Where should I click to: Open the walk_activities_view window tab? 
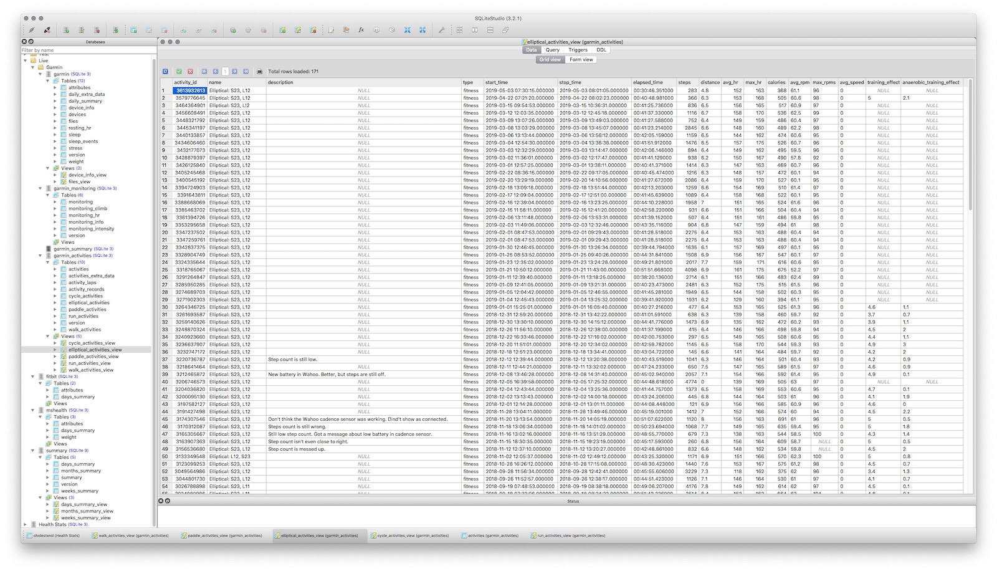click(x=130, y=535)
